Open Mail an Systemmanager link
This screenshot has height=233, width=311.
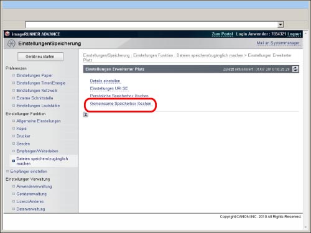(278, 43)
